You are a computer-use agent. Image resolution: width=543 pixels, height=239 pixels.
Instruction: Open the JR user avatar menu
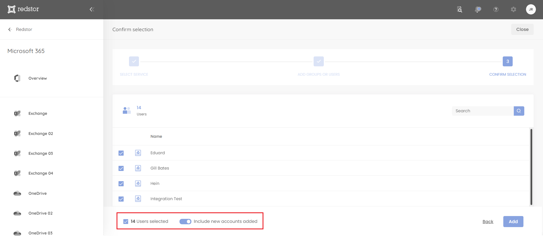click(531, 9)
